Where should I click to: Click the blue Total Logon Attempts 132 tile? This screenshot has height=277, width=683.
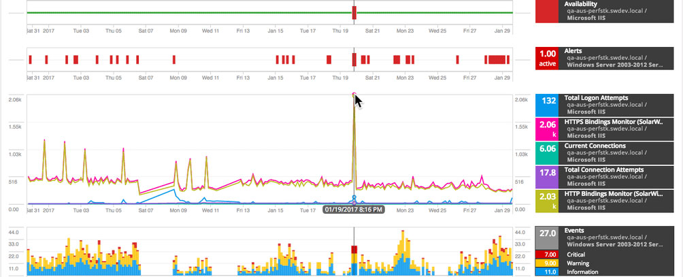(x=547, y=105)
